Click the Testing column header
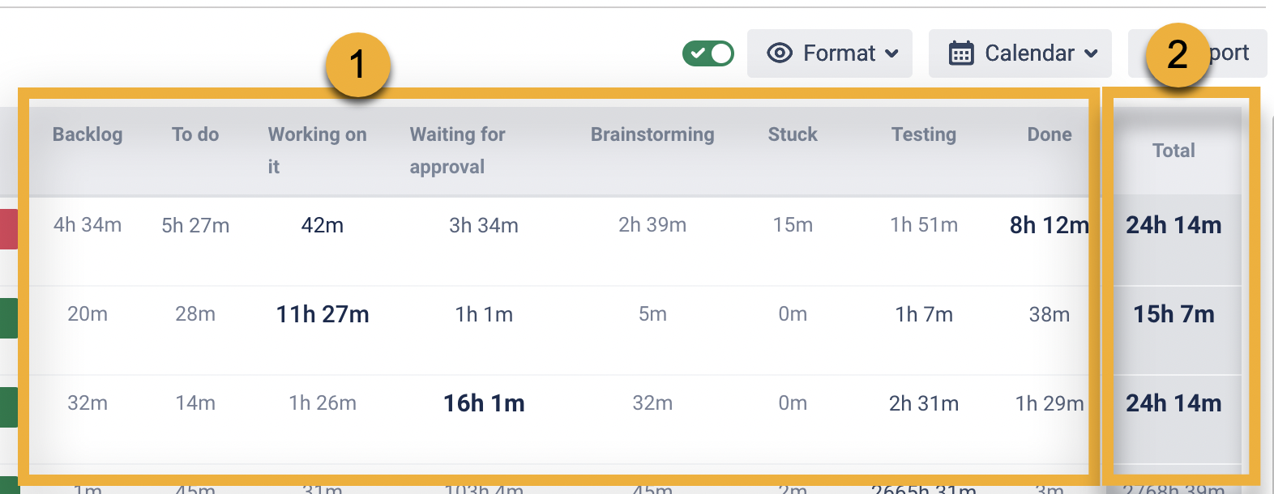1274x494 pixels. click(x=924, y=134)
